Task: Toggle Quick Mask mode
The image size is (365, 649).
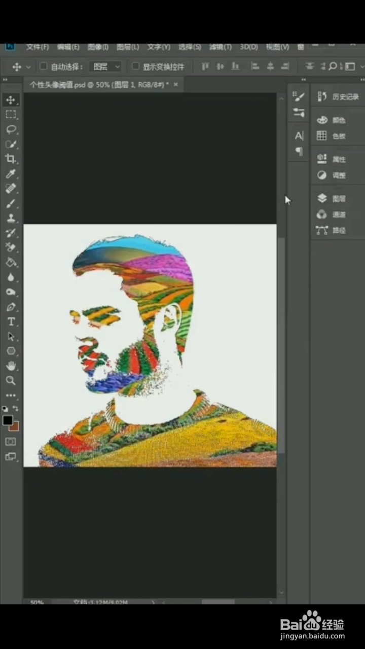Action: (11, 442)
